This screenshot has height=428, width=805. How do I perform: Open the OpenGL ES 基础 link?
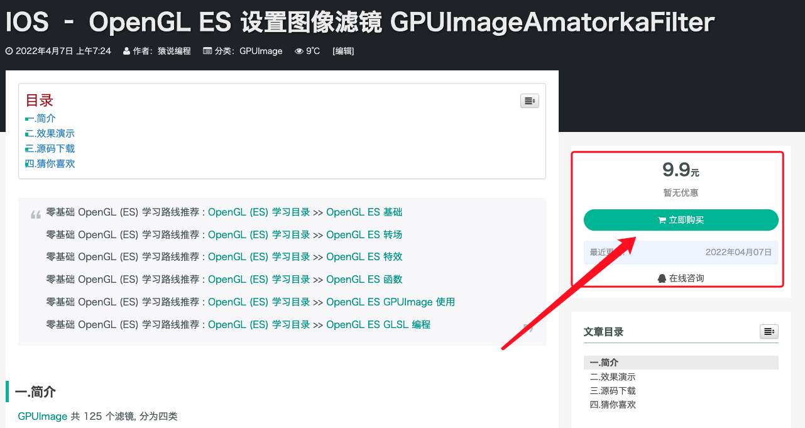point(364,212)
